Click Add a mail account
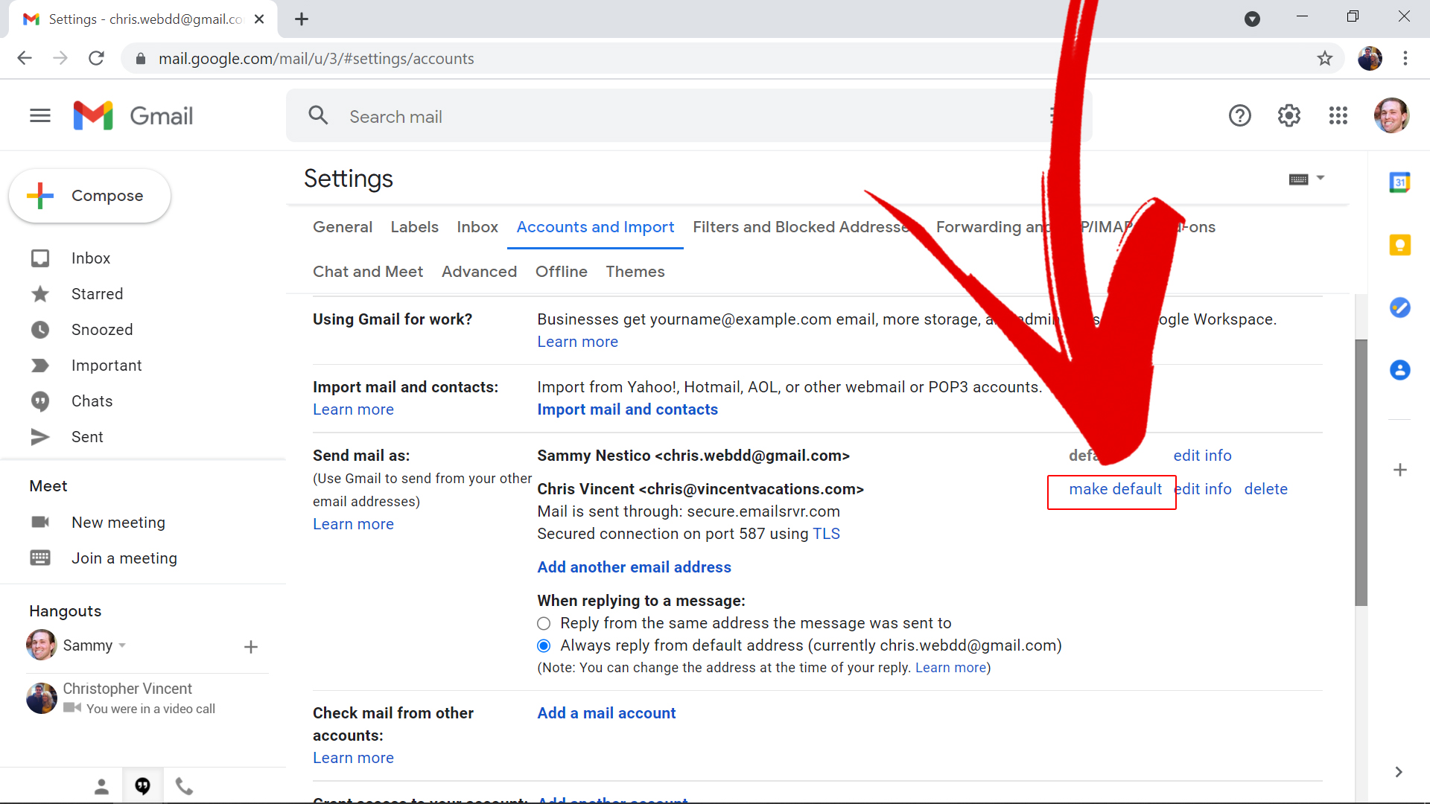 click(x=606, y=713)
